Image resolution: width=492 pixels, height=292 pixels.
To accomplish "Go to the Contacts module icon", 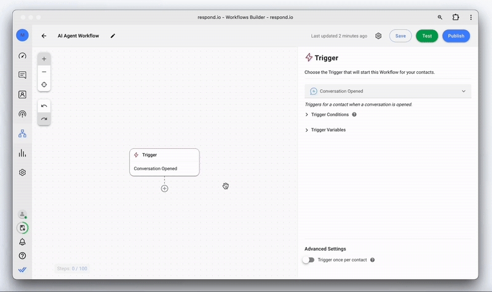I will tap(22, 95).
